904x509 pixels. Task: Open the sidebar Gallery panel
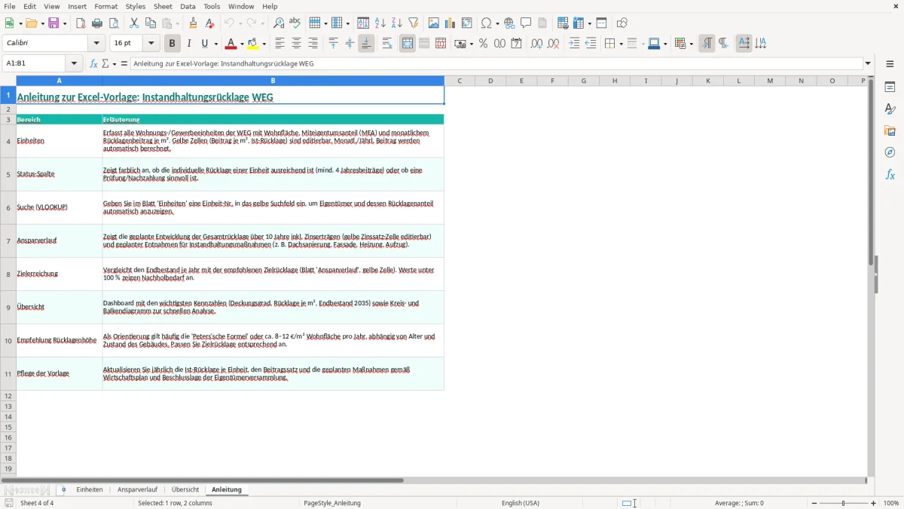(890, 130)
